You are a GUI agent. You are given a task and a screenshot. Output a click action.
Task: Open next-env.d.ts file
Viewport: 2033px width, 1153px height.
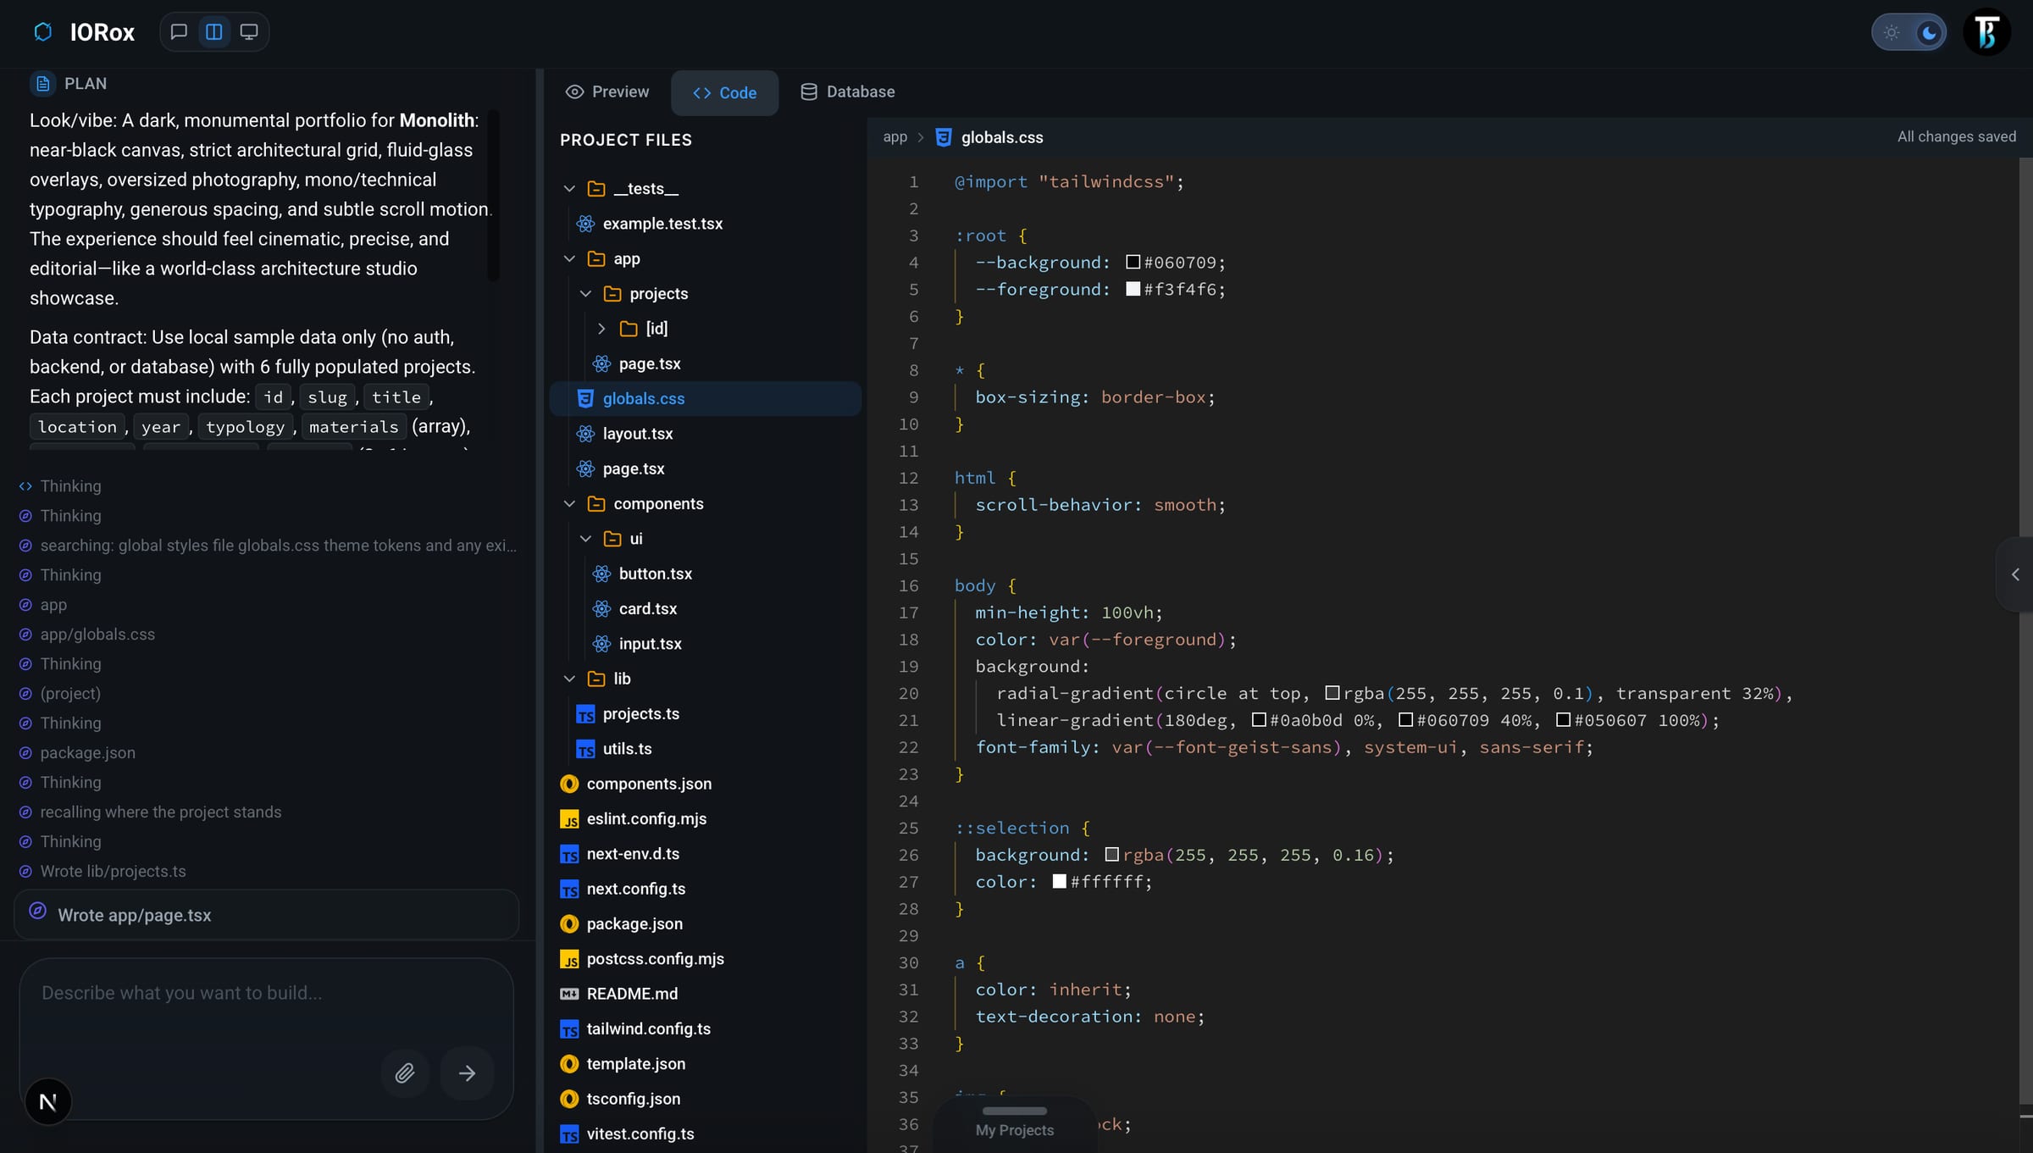(x=705, y=854)
